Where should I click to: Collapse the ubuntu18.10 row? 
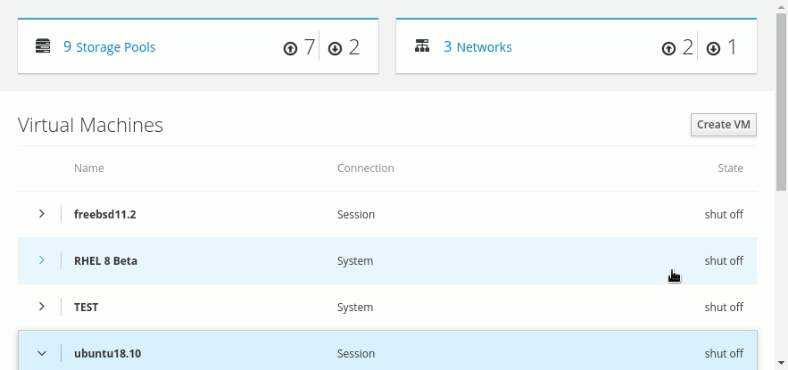pos(41,353)
